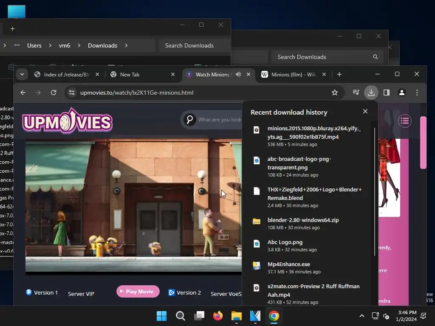435x326 pixels.
Task: Expand Chrome tab search dropdown
Action: pyautogui.click(x=22, y=74)
